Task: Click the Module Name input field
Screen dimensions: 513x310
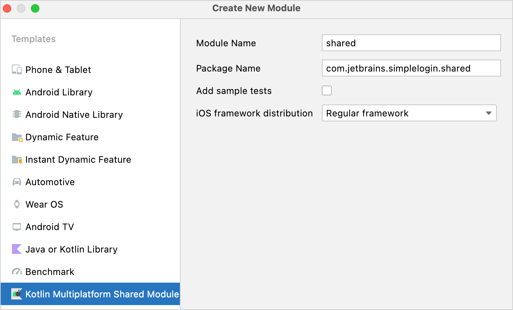Action: click(411, 43)
